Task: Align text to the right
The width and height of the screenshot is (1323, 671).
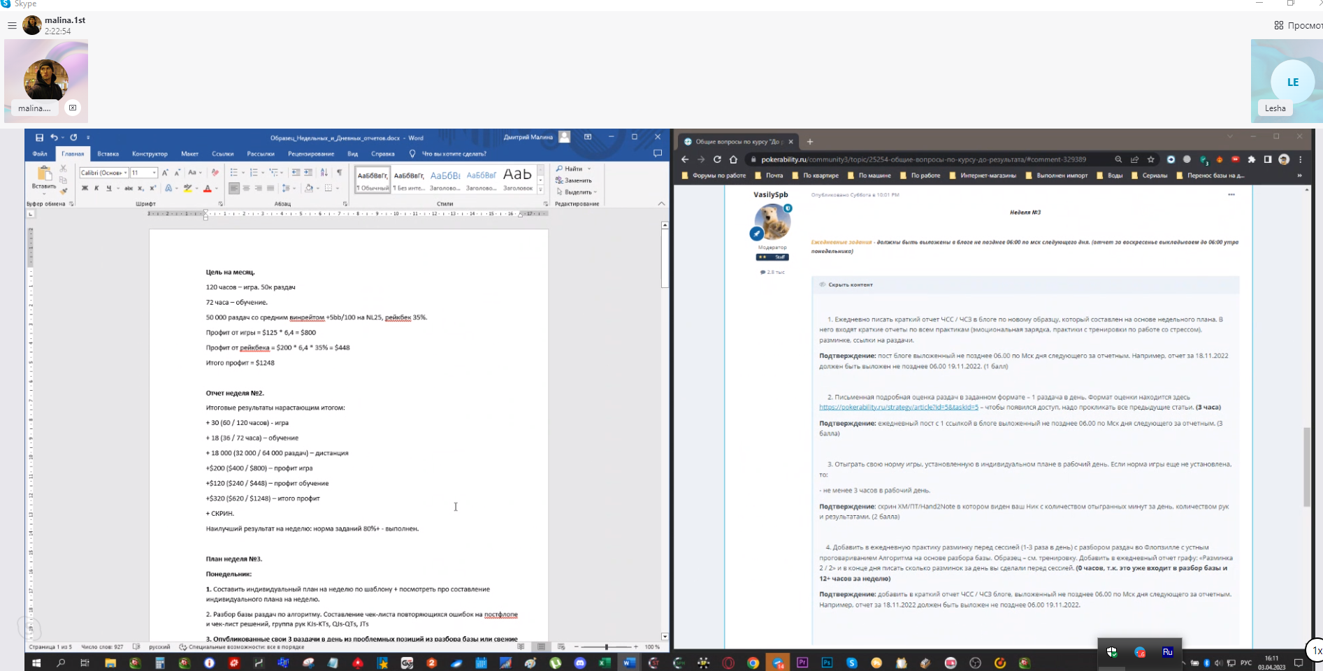Action: click(258, 188)
